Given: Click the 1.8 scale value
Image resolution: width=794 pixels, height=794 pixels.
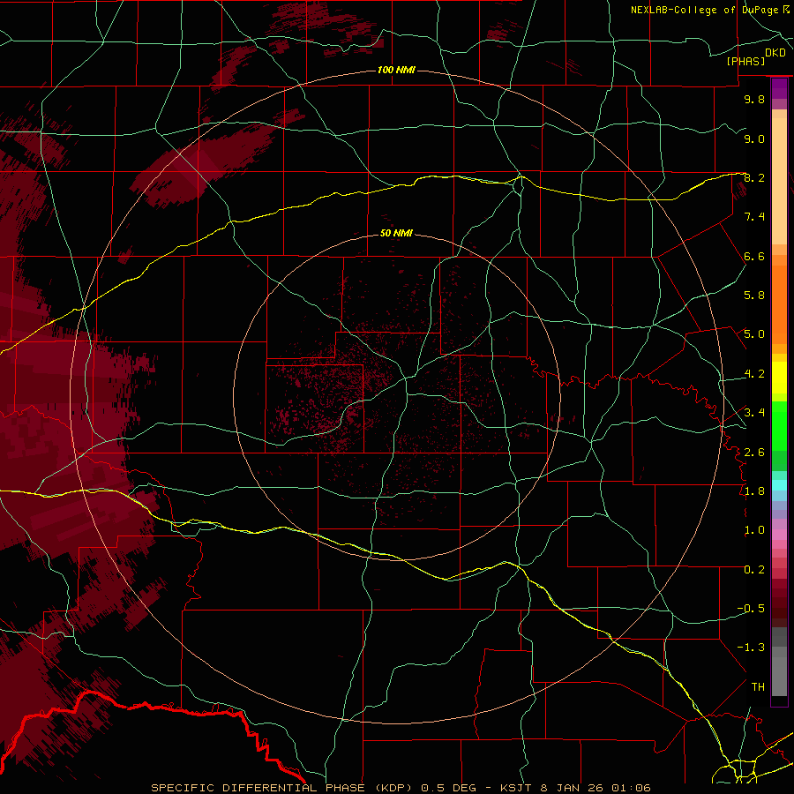Looking at the screenshot, I should (754, 491).
